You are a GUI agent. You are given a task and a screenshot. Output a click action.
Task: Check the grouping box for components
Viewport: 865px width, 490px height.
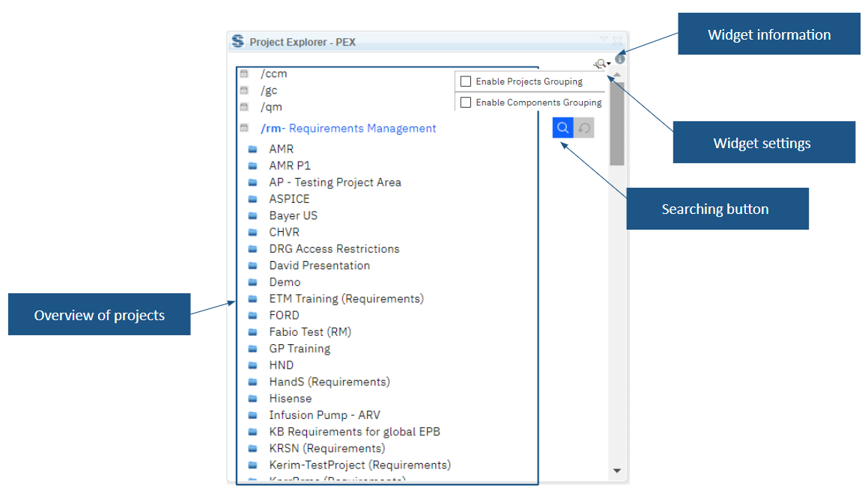(465, 102)
